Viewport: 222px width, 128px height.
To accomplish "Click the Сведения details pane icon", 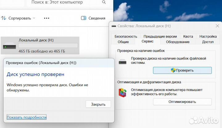I will coord(84,18).
